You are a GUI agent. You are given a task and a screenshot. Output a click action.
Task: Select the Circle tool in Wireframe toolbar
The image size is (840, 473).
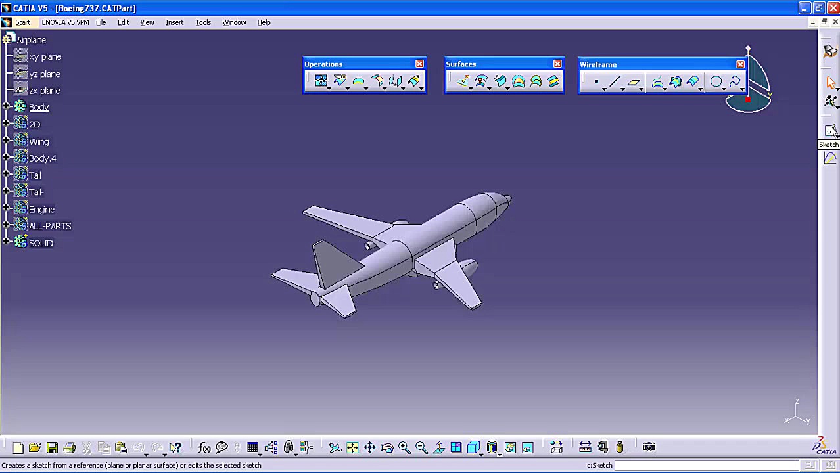coord(716,81)
